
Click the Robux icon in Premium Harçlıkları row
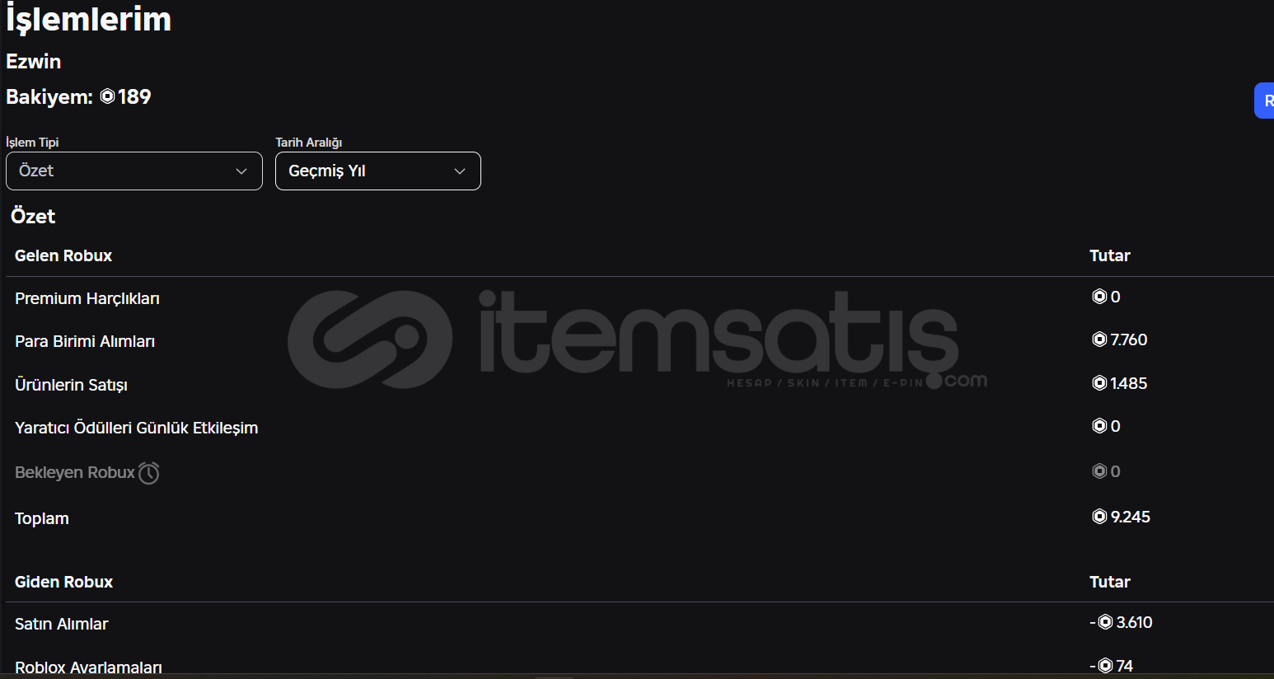(1099, 297)
